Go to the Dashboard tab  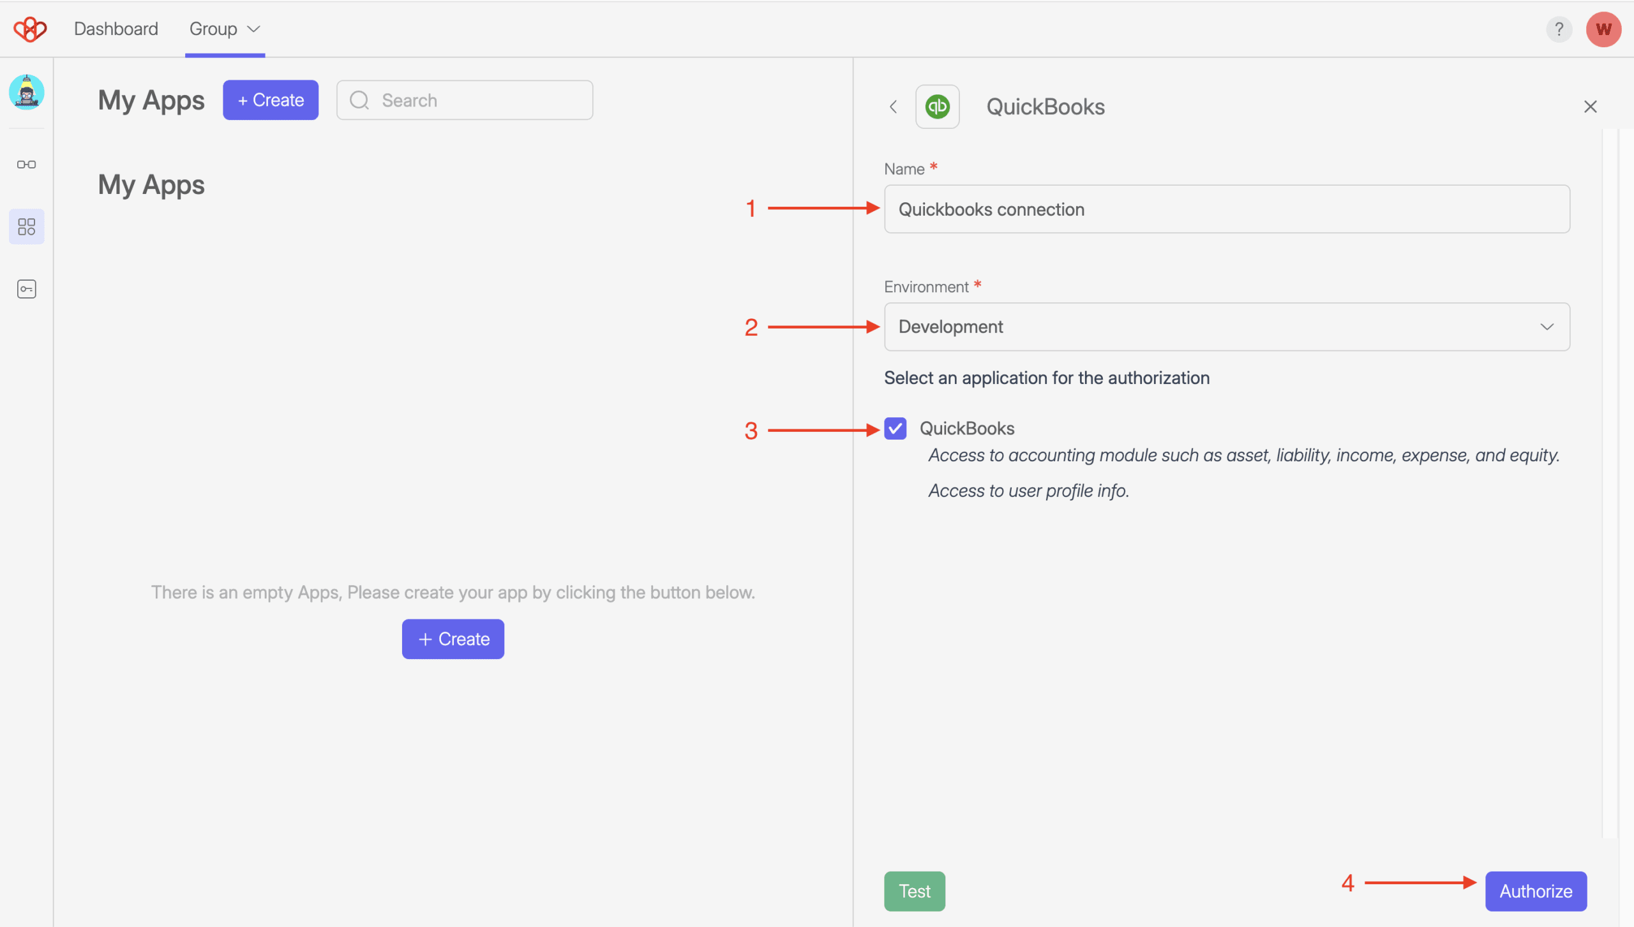[x=116, y=29]
